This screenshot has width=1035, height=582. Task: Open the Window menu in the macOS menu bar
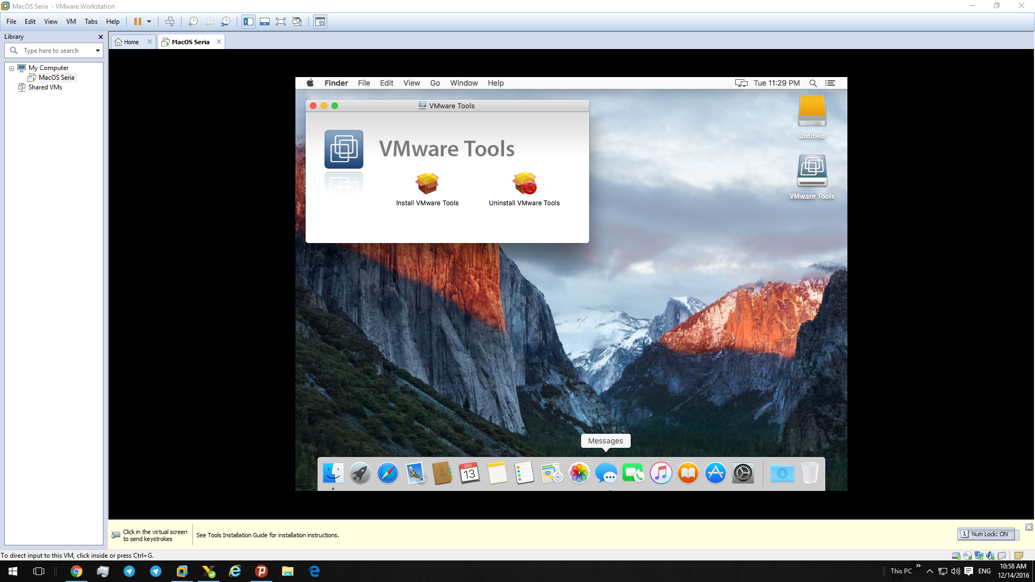[464, 83]
